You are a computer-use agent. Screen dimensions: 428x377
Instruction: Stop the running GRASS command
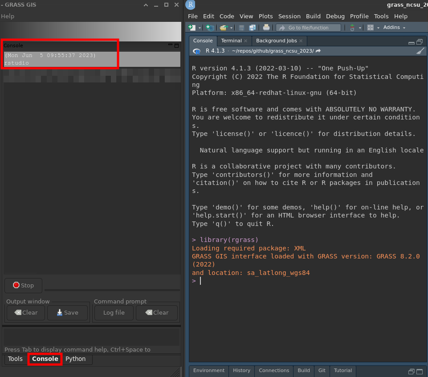(24, 286)
